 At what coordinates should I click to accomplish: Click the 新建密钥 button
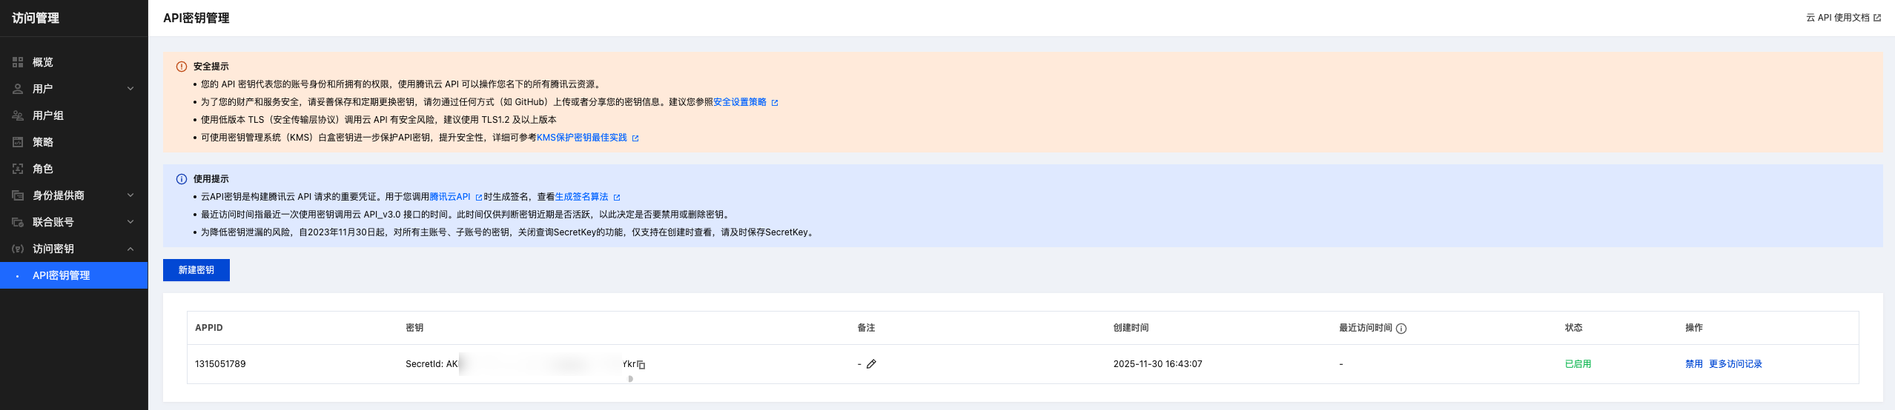[x=196, y=270]
